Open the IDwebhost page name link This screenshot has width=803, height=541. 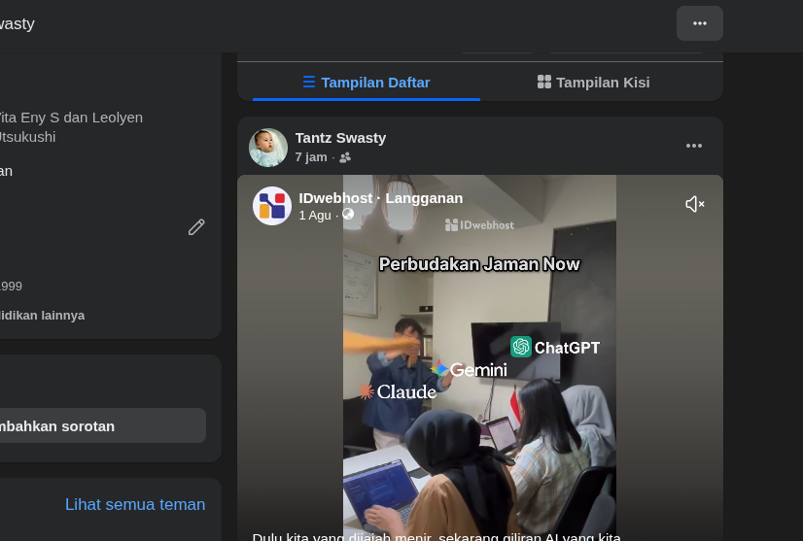click(x=335, y=198)
